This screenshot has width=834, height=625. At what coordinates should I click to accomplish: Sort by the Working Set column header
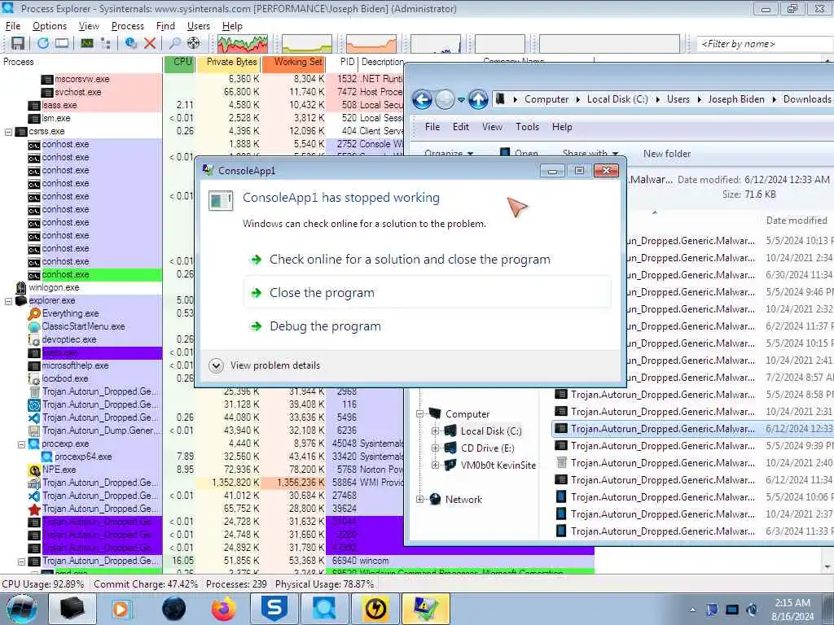(293, 62)
